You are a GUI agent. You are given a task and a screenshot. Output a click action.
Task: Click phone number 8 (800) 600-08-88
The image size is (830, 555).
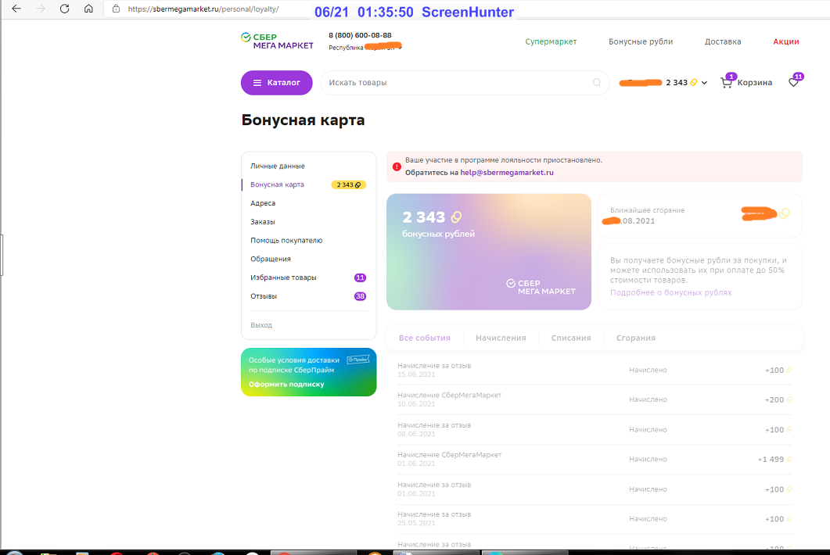[x=360, y=35]
